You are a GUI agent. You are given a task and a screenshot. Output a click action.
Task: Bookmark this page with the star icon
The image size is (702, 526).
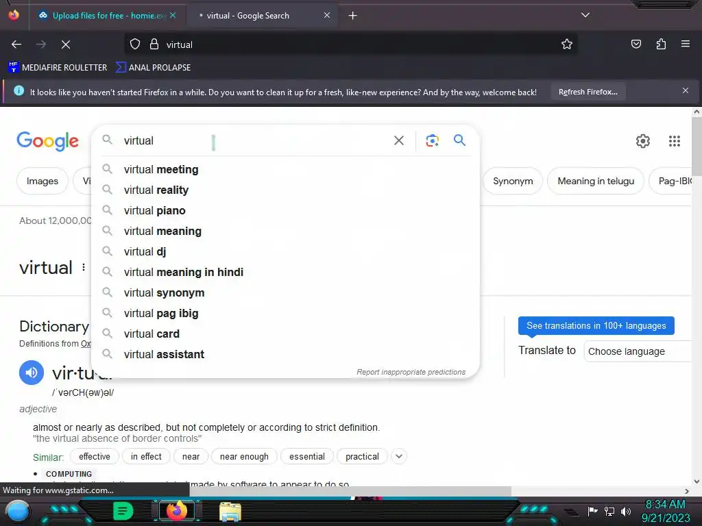click(x=567, y=45)
